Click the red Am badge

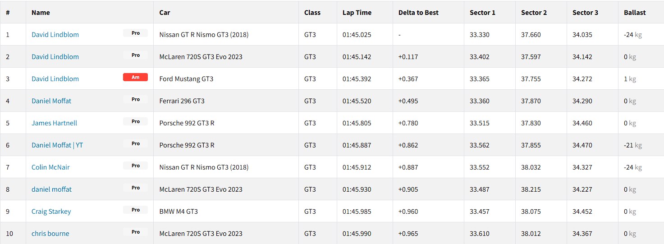tap(135, 78)
